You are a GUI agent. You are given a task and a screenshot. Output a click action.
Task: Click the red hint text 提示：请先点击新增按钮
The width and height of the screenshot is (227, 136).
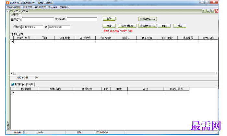[118, 31]
